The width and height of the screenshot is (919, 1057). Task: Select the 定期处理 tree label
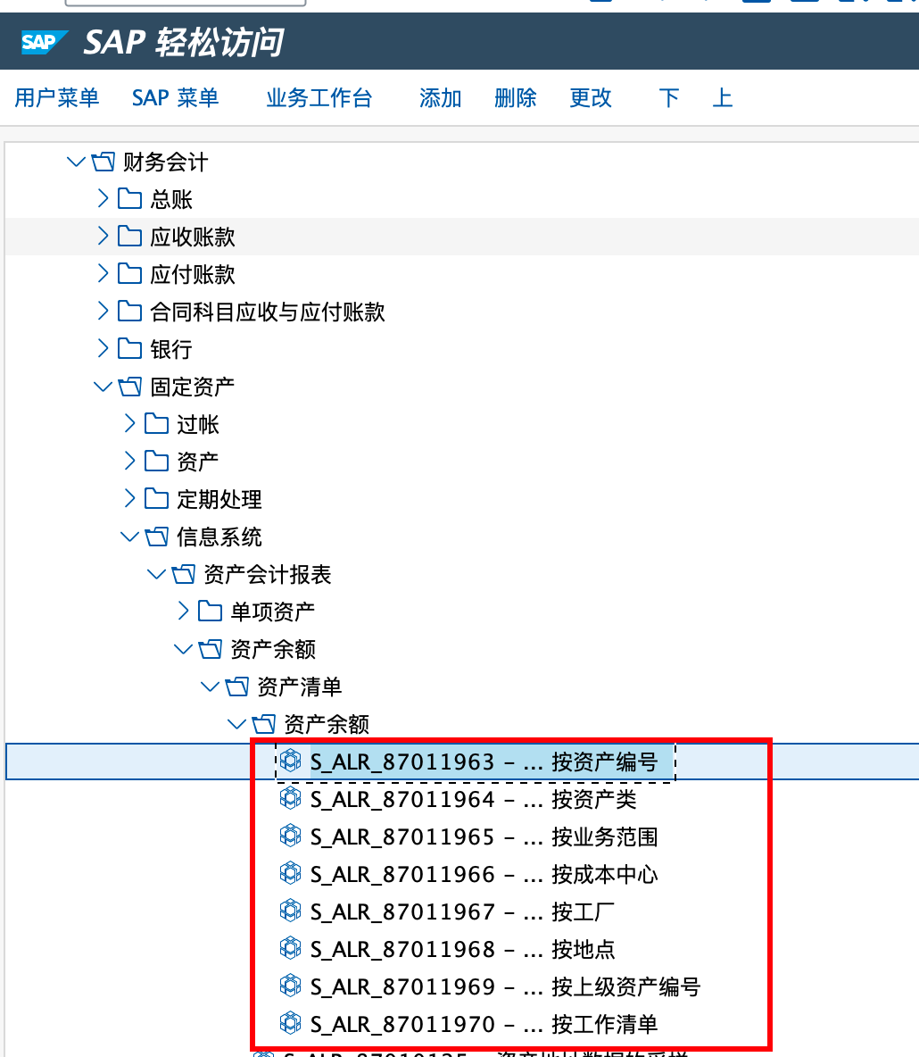(x=219, y=500)
